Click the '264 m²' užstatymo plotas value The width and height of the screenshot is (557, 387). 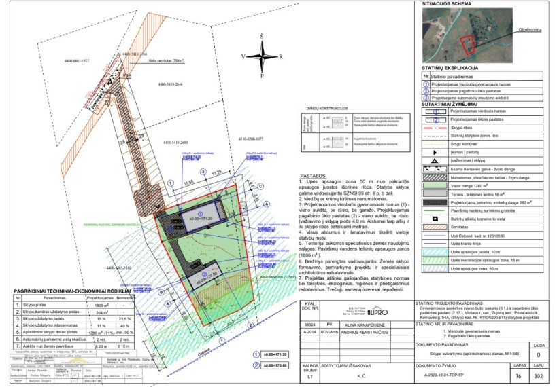click(x=101, y=312)
